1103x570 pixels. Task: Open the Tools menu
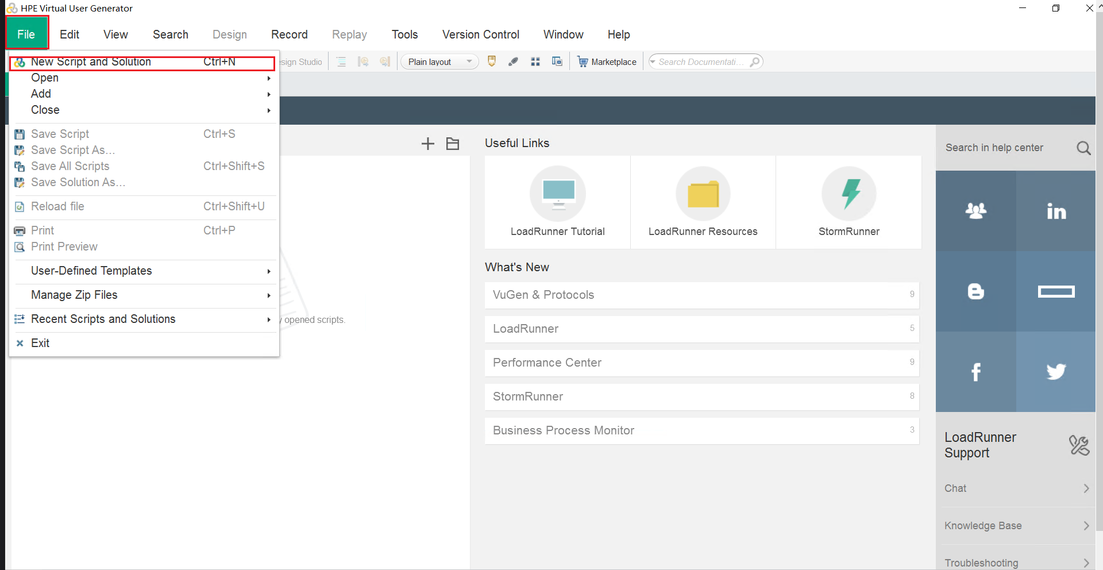point(405,34)
